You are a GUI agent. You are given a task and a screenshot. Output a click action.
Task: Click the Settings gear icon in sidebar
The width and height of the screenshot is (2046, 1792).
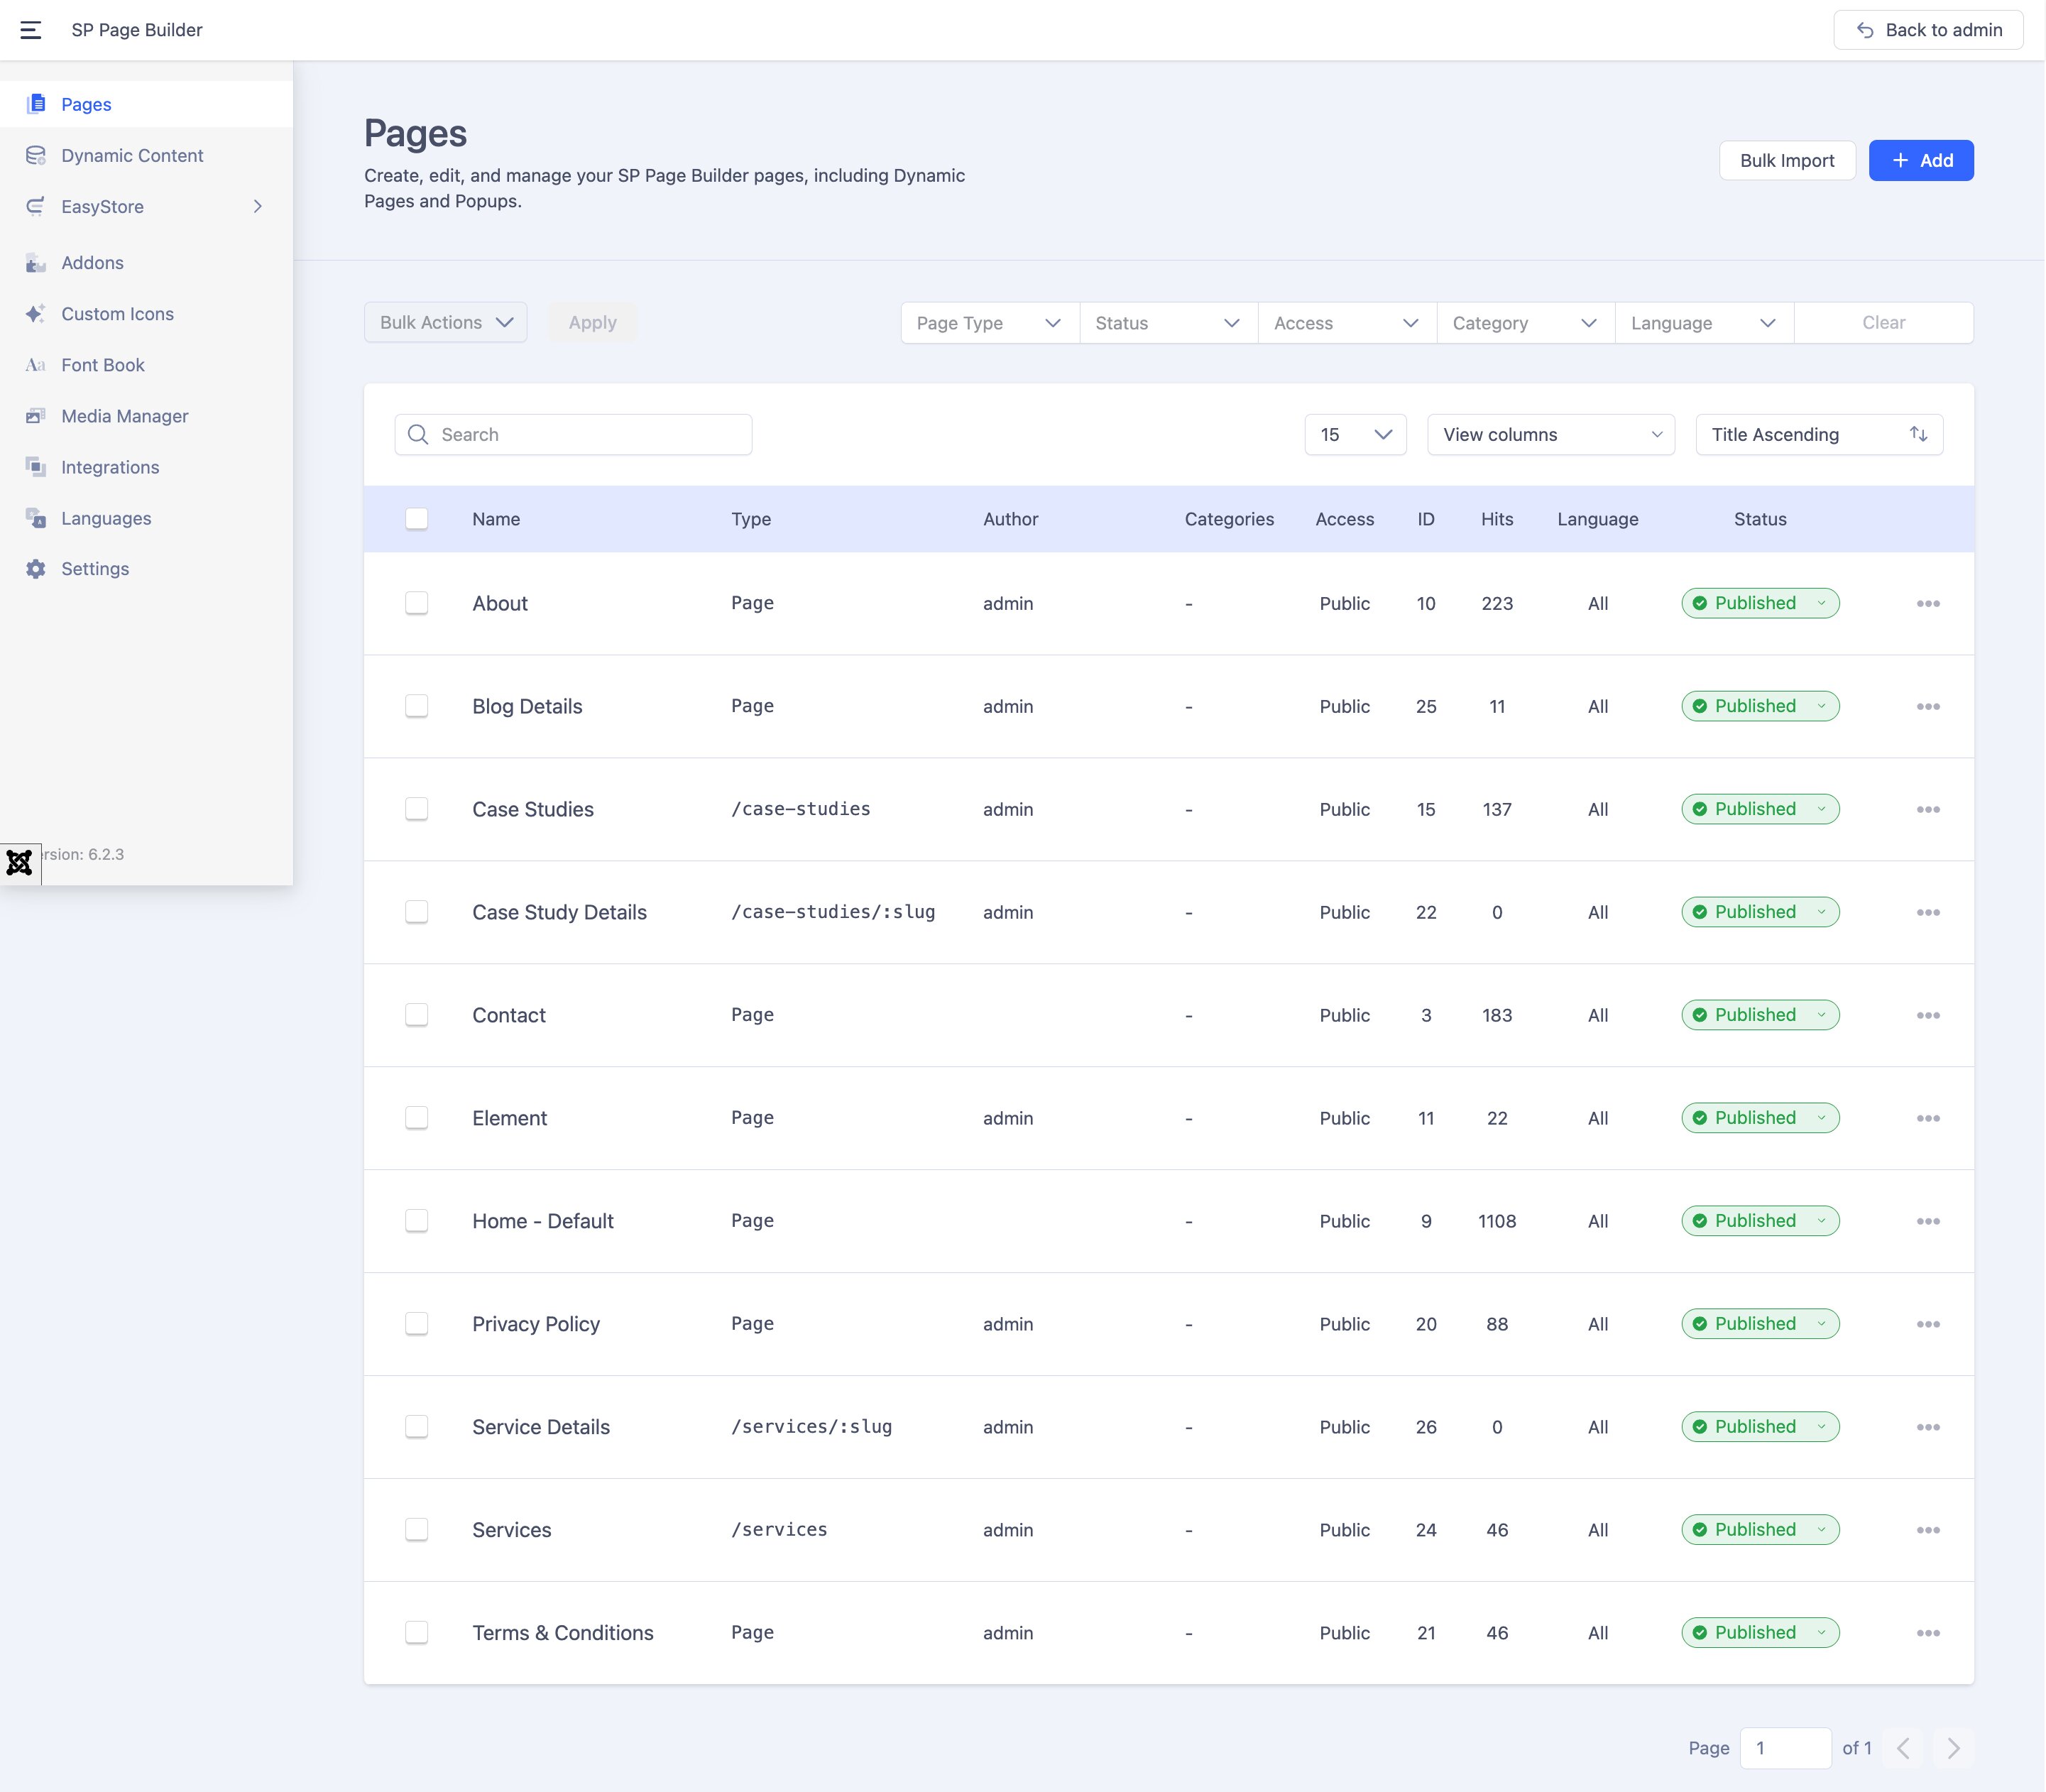tap(36, 569)
